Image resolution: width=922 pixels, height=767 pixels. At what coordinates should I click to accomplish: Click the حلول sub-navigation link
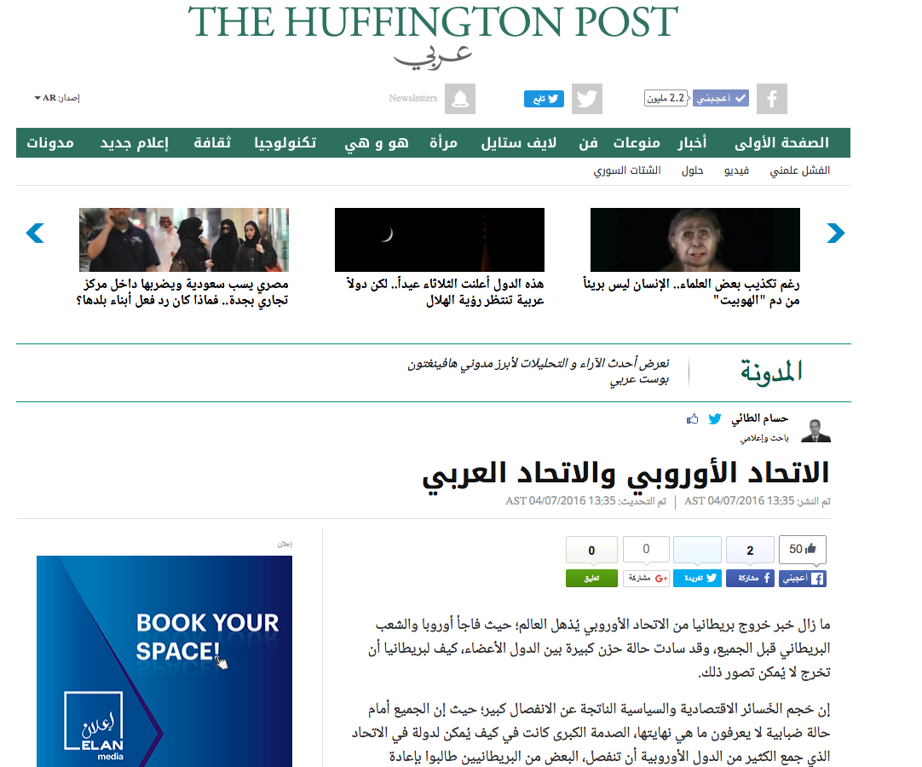coord(692,170)
